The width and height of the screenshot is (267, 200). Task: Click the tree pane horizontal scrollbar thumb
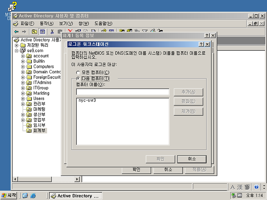click(35, 179)
